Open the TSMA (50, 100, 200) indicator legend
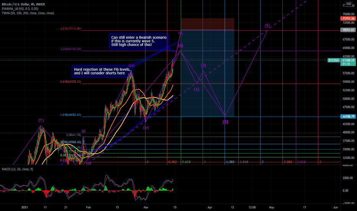The image size is (357, 211). point(28,13)
